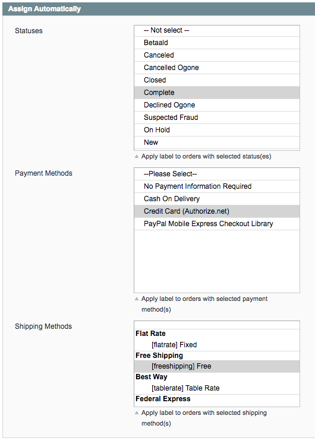Select Suspected Fraud status

click(x=217, y=118)
